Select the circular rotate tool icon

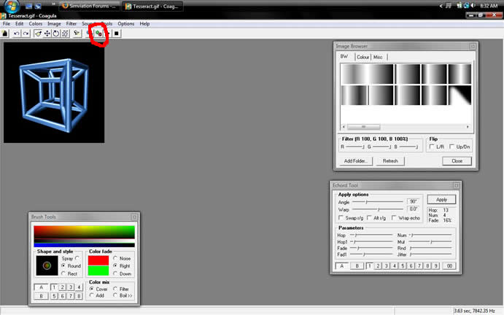(x=56, y=34)
